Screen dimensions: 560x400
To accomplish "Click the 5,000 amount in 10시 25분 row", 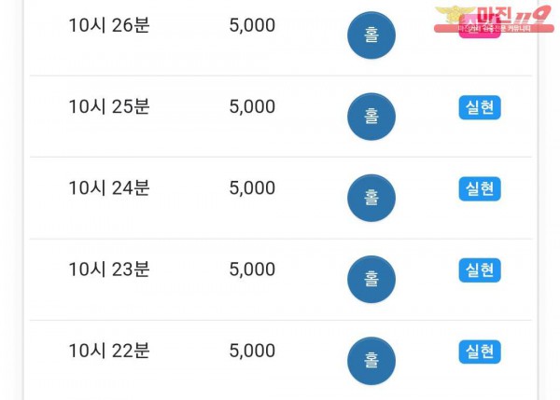I will point(252,107).
